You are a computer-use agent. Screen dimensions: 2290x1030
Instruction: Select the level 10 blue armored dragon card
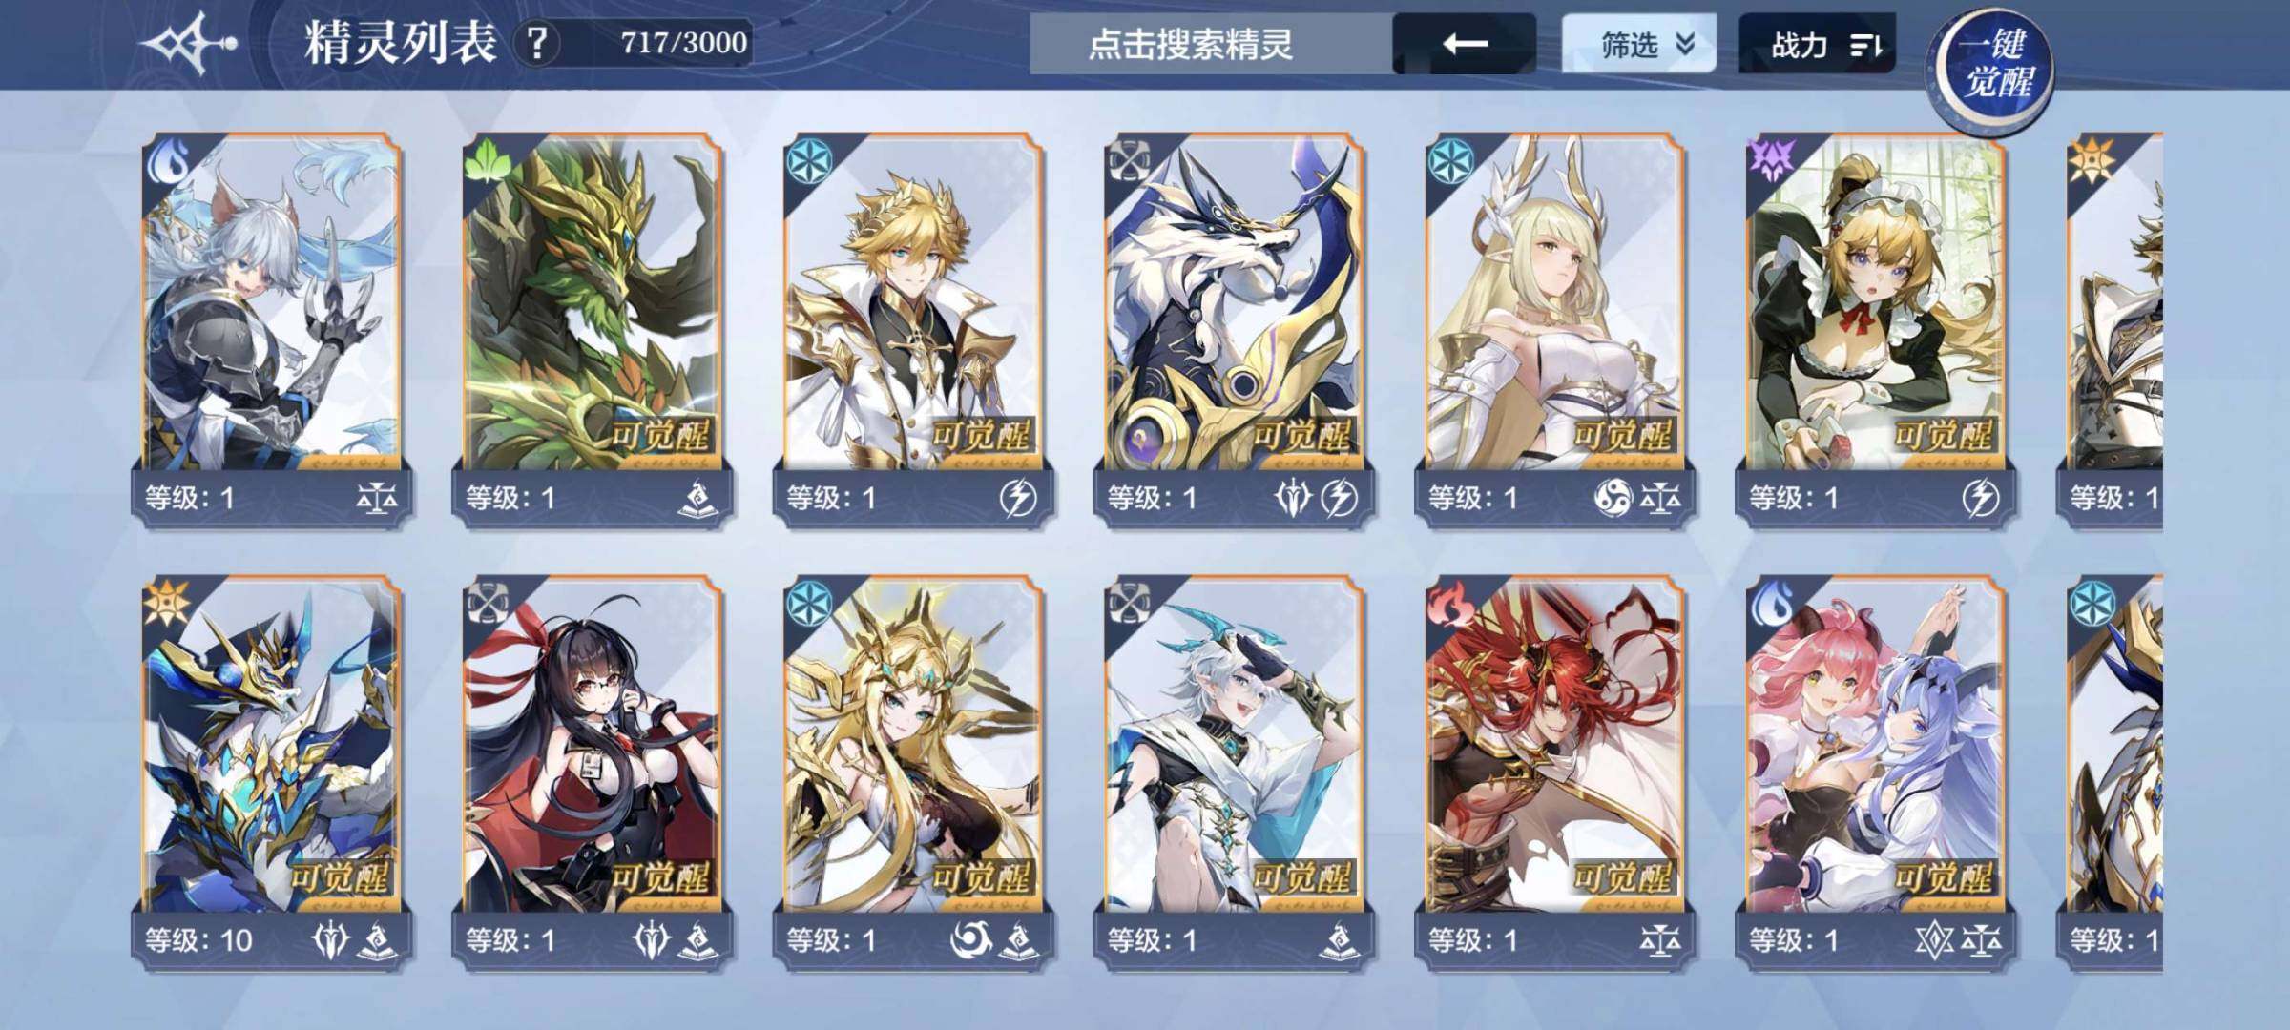[x=272, y=773]
